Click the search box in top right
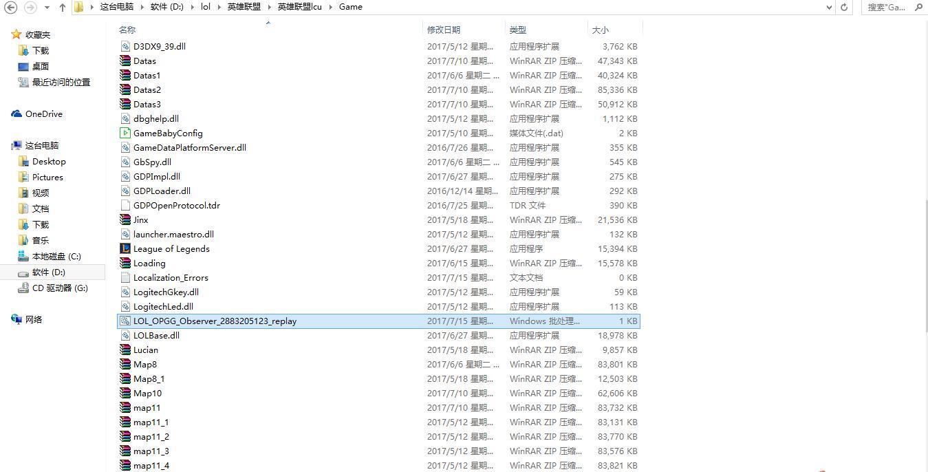Image resolution: width=928 pixels, height=472 pixels. (887, 7)
